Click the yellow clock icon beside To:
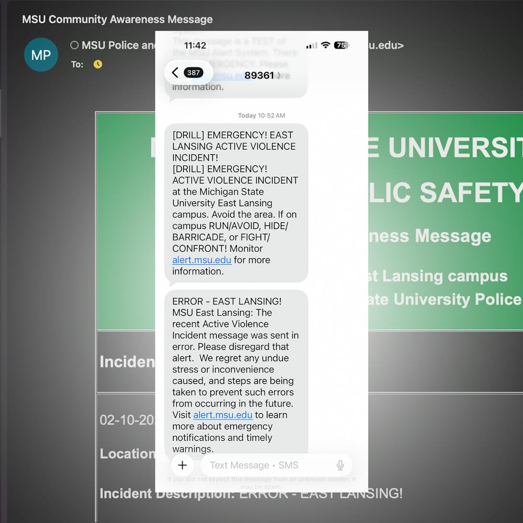The image size is (523, 523). (x=98, y=64)
